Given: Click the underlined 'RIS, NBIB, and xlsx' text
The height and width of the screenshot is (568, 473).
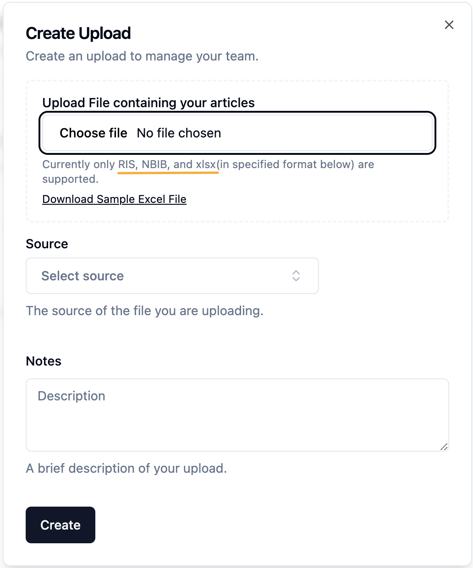Looking at the screenshot, I should click(x=167, y=164).
